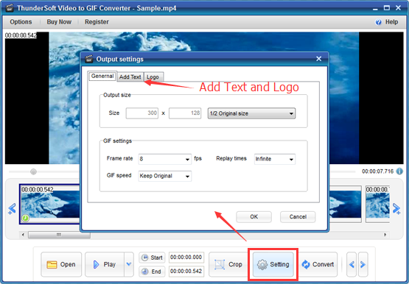Open the GIF speed Keep Original dropdown

(x=165, y=176)
